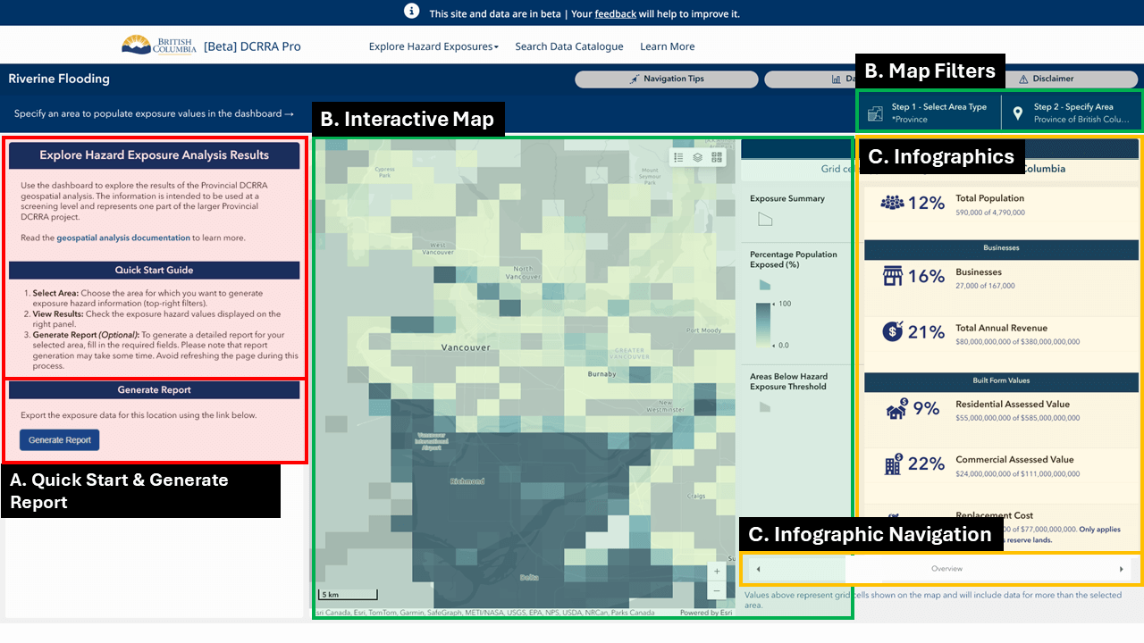
Task: Go to the next infographic page
Action: tap(1121, 569)
